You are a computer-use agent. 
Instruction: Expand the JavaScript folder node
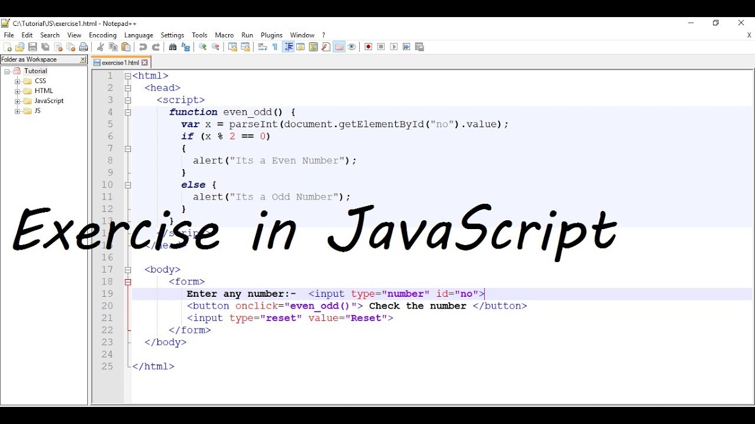pyautogui.click(x=18, y=101)
